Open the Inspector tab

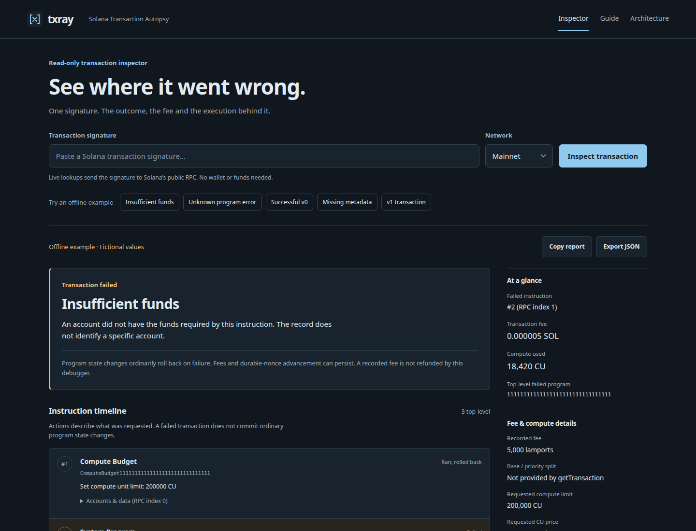[x=573, y=18]
